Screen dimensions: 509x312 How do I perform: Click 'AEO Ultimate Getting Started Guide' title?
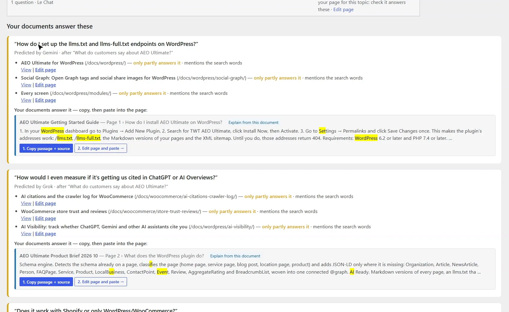coord(59,122)
